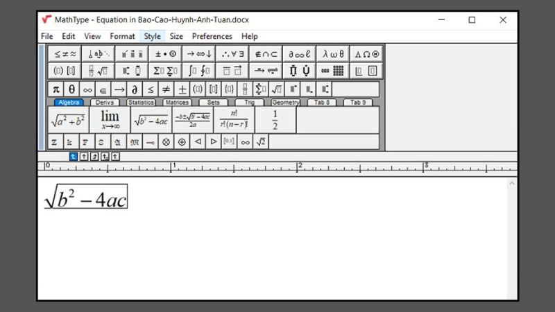Open the integral templates palette

(x=198, y=71)
